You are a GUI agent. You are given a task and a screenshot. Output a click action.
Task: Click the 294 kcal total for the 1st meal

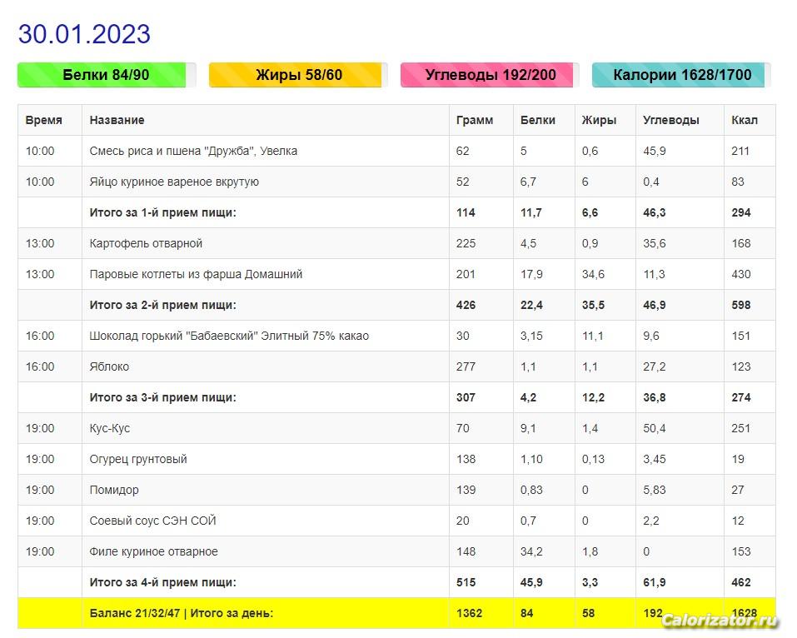[741, 212]
